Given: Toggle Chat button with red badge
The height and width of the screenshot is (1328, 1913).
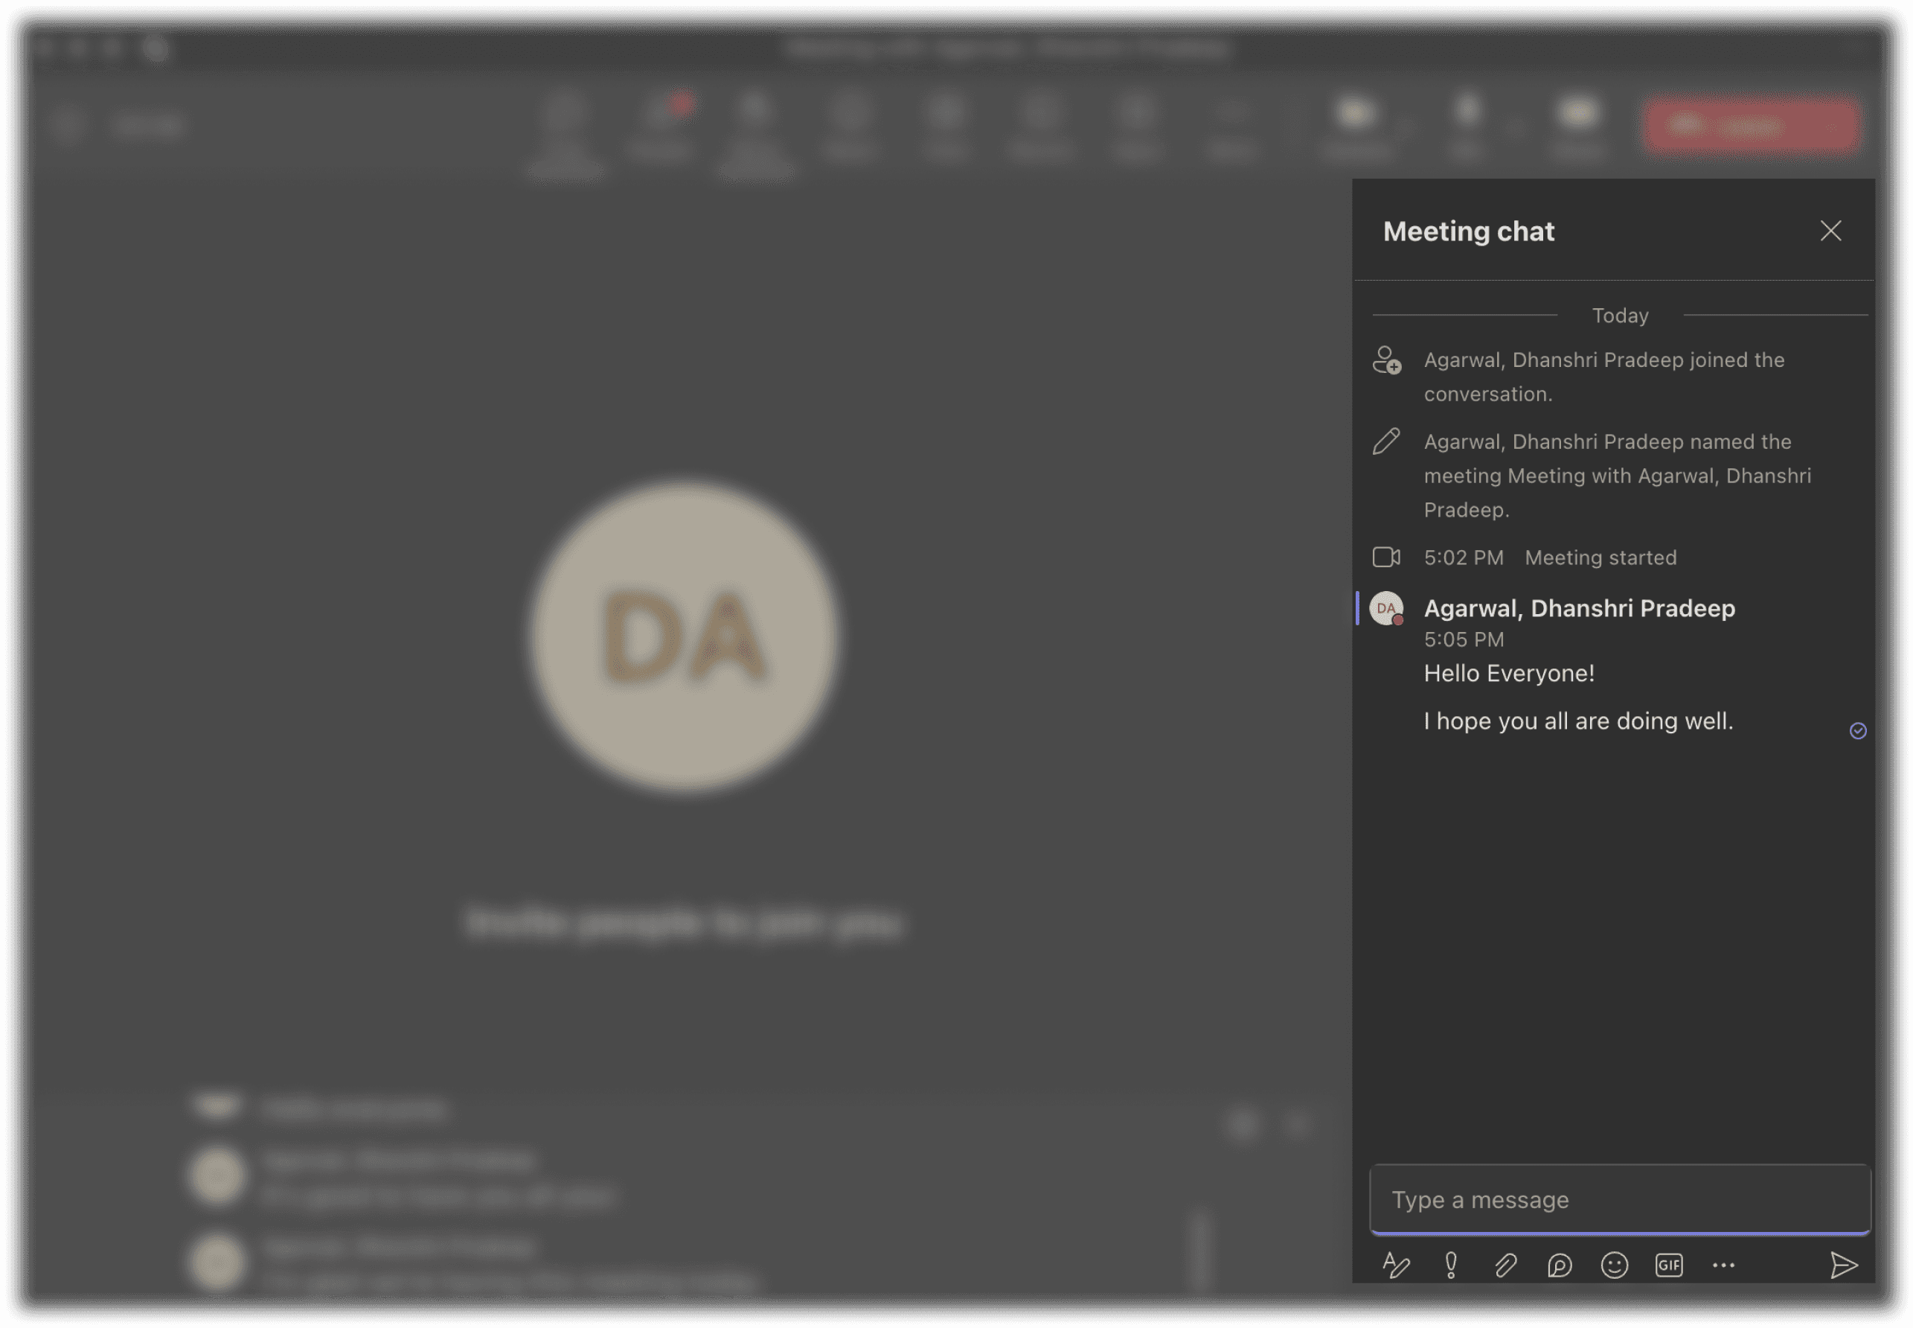Looking at the screenshot, I should click(x=661, y=121).
